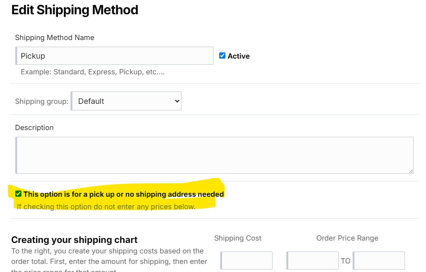
Task: Click the 'Shipping Method Name' label
Action: (55, 38)
